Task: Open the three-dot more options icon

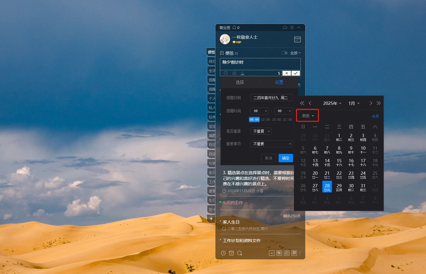Action: pyautogui.click(x=300, y=253)
